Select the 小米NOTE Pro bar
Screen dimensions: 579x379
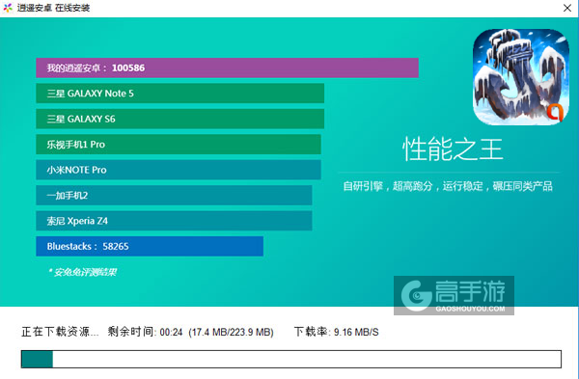179,170
